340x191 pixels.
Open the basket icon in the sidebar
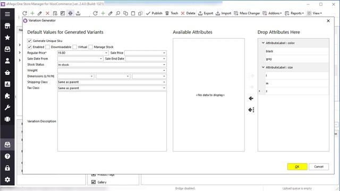click(7, 73)
